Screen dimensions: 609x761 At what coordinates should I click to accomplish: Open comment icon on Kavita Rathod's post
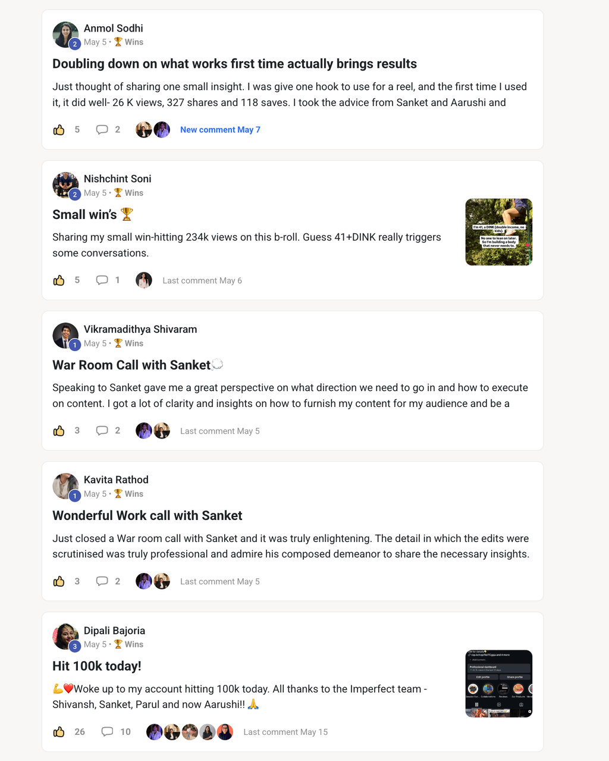tap(102, 581)
